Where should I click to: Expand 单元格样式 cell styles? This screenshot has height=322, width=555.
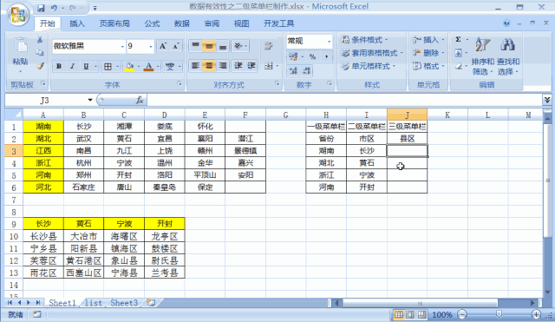click(x=368, y=66)
